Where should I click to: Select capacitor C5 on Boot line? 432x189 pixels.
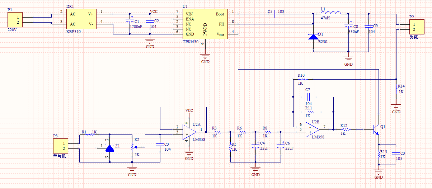(x=275, y=14)
